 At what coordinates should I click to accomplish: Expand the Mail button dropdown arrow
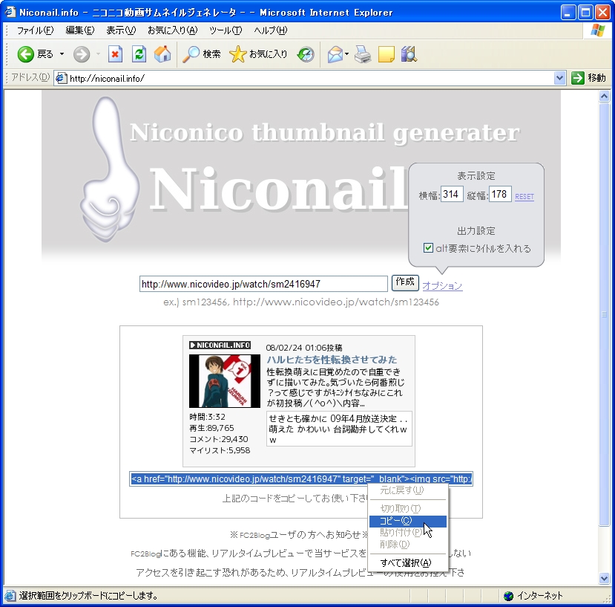pos(346,54)
